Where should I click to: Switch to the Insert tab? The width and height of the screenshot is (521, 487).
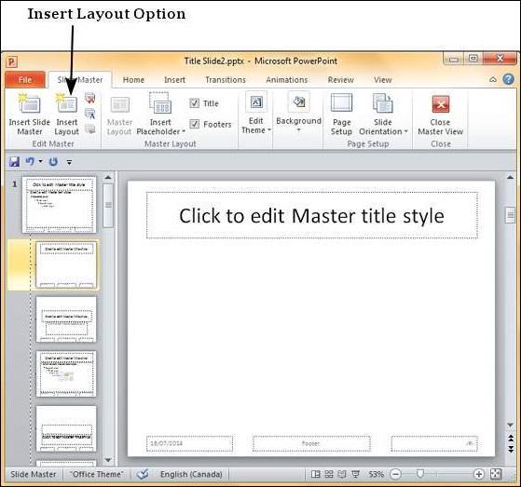point(175,80)
